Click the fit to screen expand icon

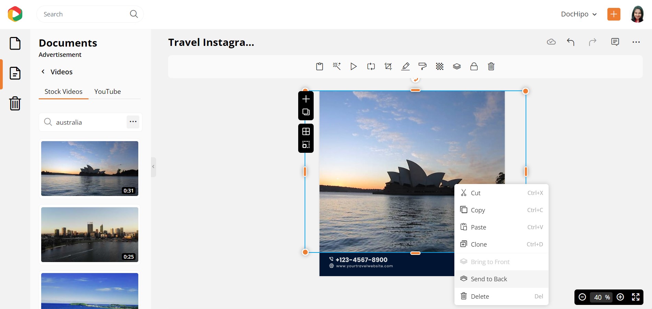(x=636, y=297)
